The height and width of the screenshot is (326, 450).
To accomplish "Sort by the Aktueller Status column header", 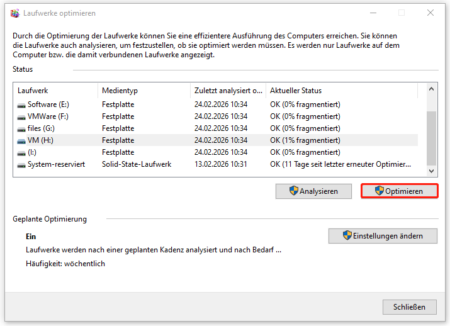I will (342, 91).
